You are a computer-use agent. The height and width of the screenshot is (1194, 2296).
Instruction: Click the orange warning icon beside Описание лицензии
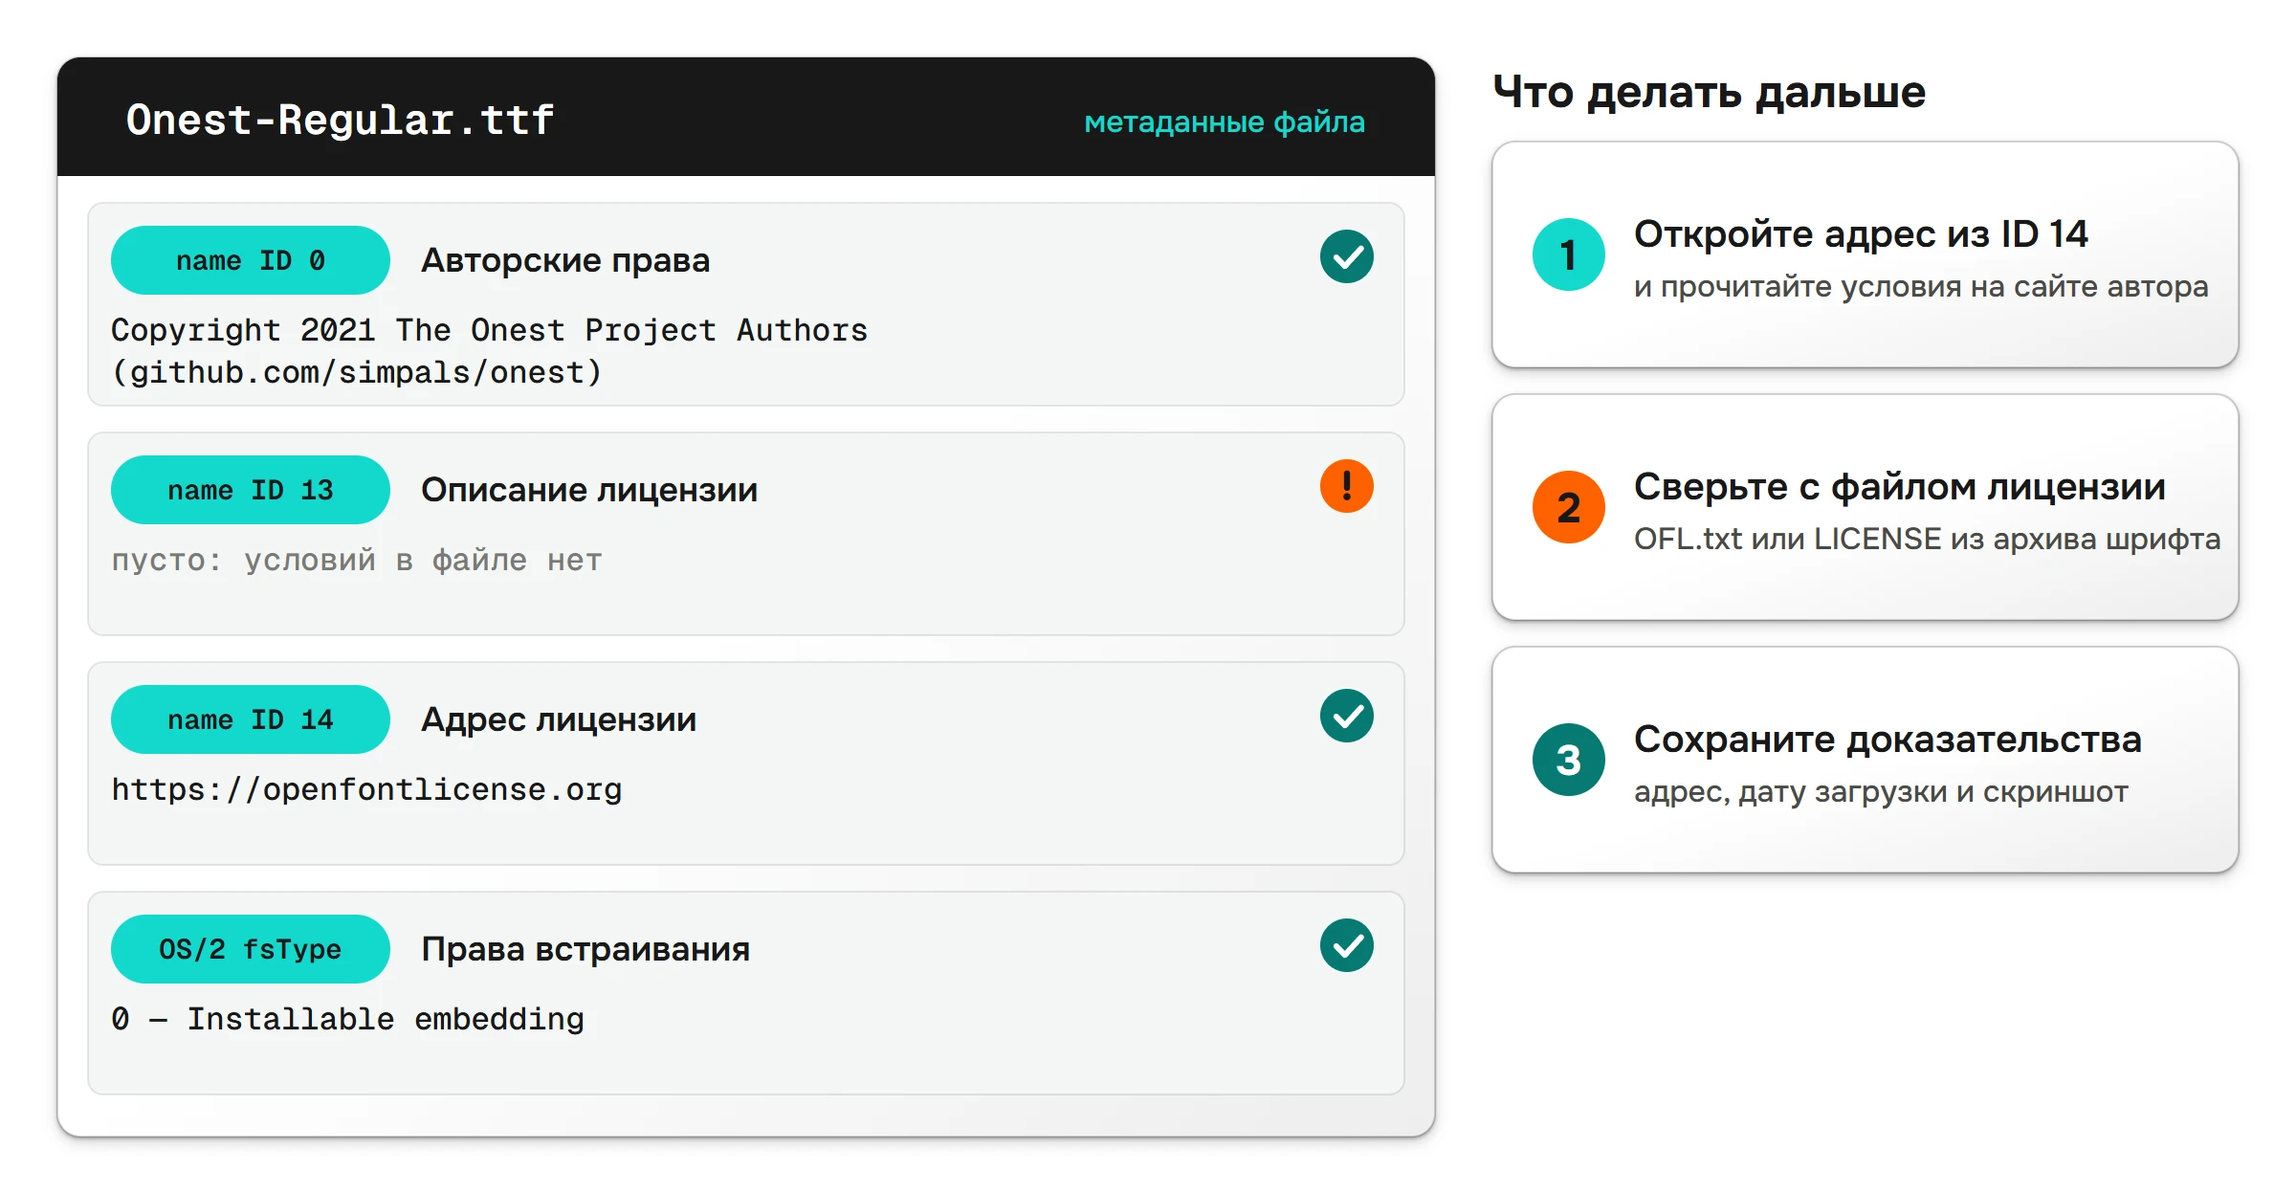(x=1346, y=486)
